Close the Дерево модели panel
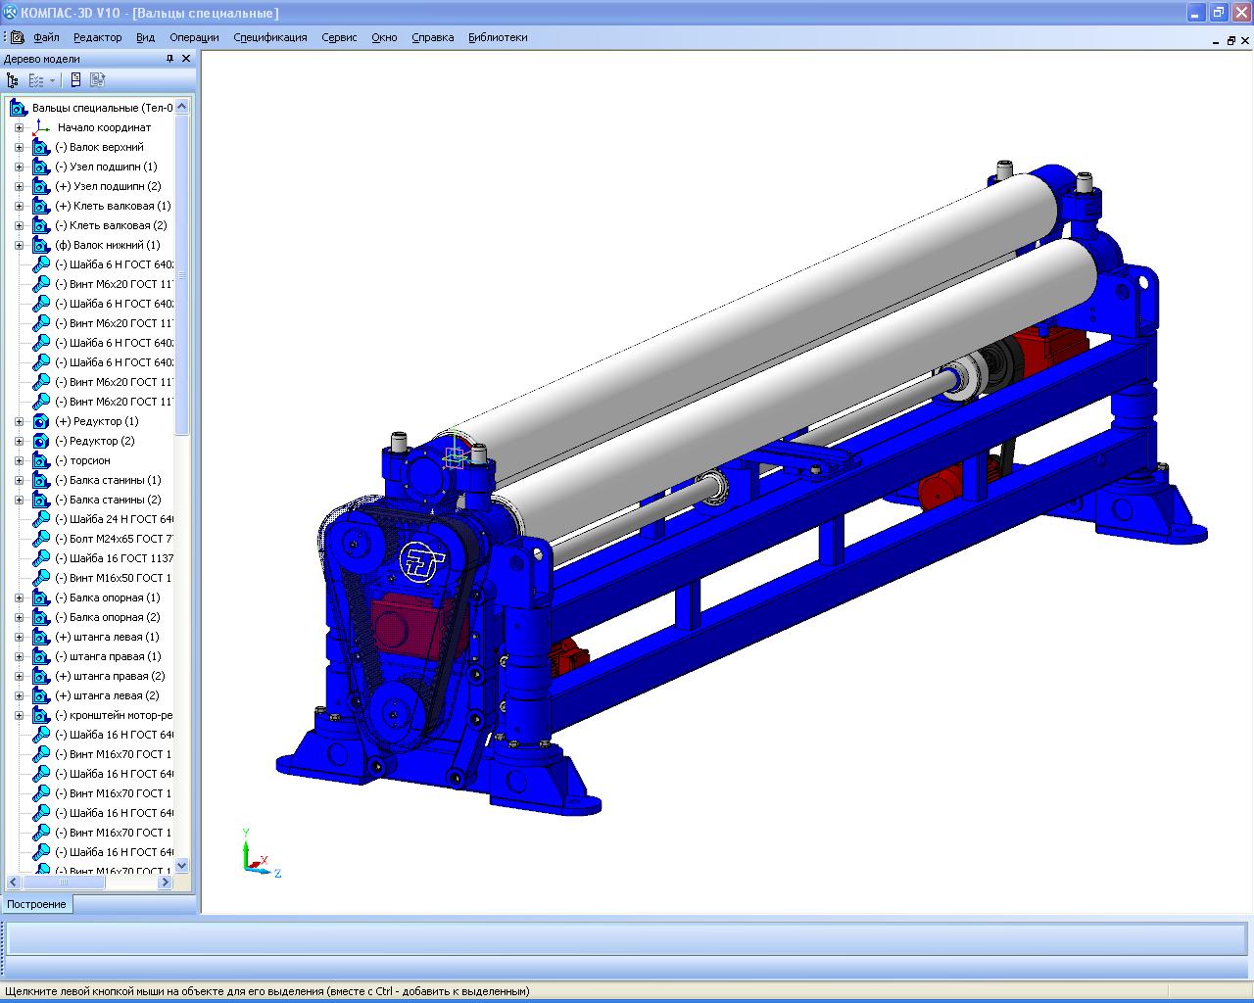 [x=186, y=59]
